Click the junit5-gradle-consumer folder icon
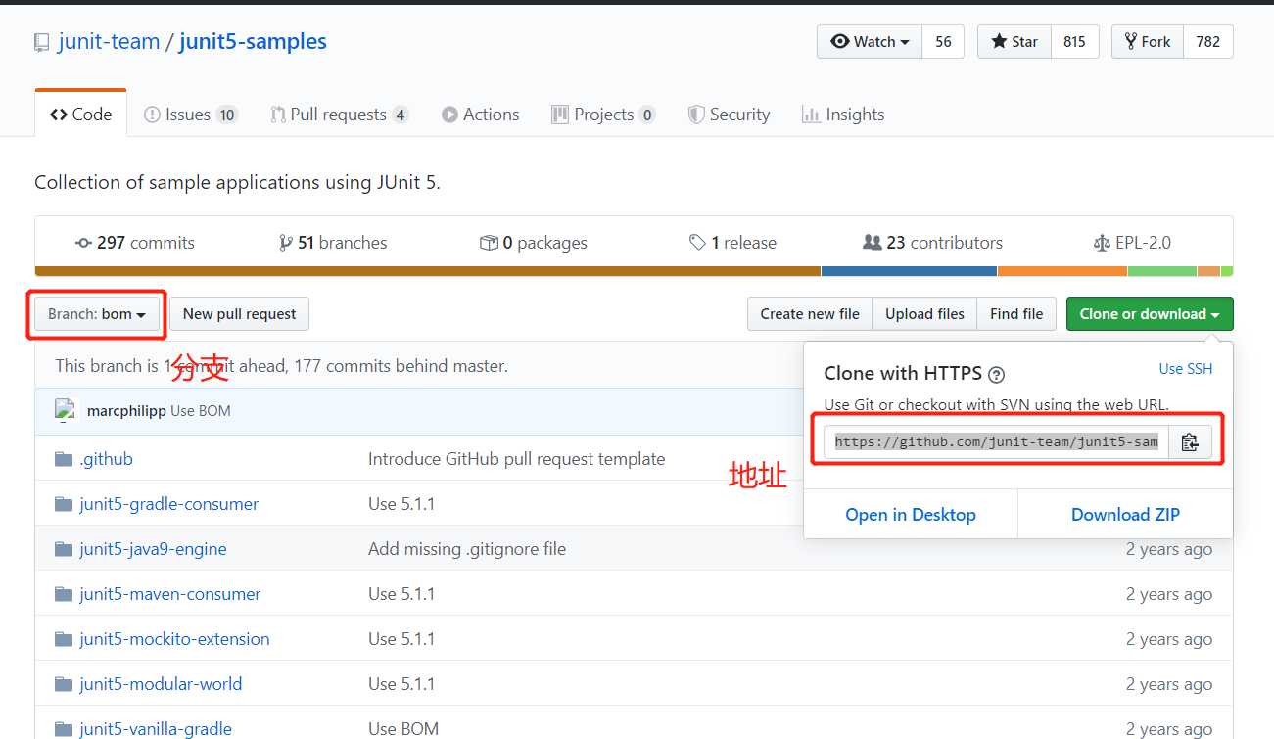1274x739 pixels. click(x=64, y=504)
